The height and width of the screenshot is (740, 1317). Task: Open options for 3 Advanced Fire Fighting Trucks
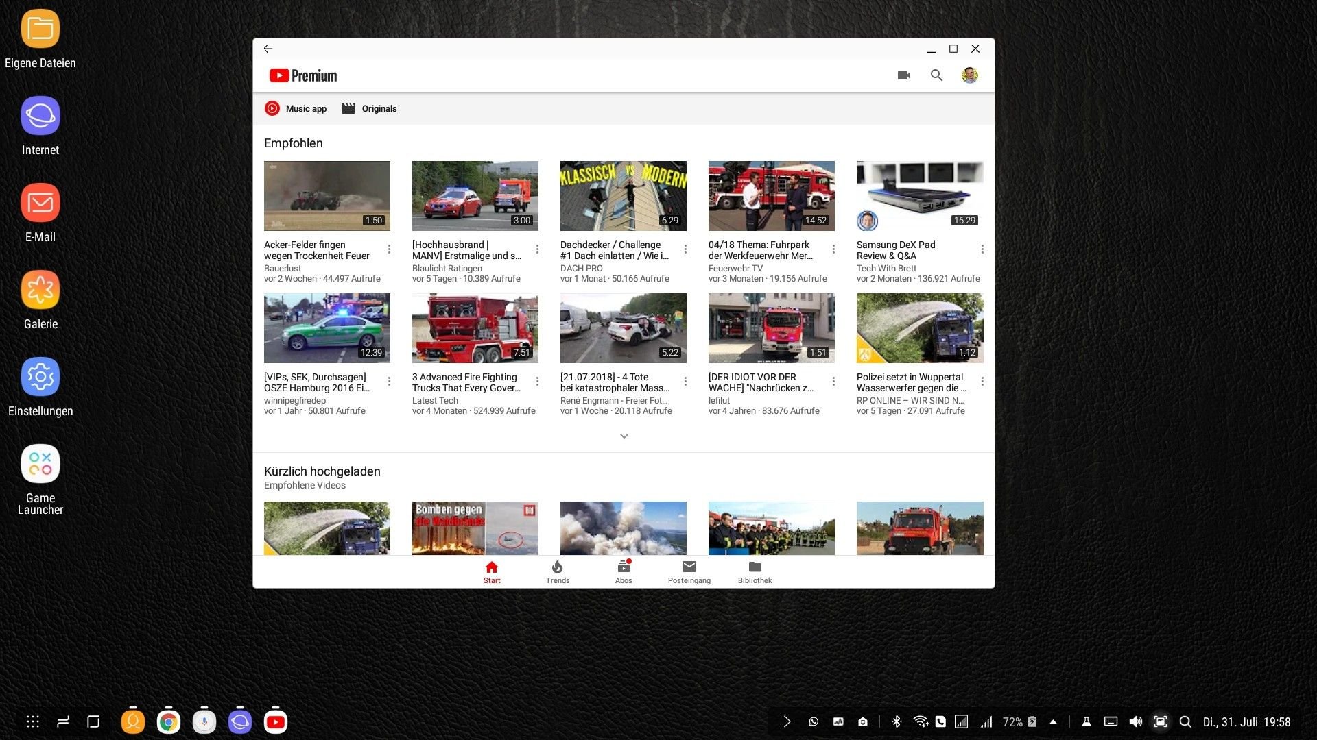pyautogui.click(x=537, y=382)
